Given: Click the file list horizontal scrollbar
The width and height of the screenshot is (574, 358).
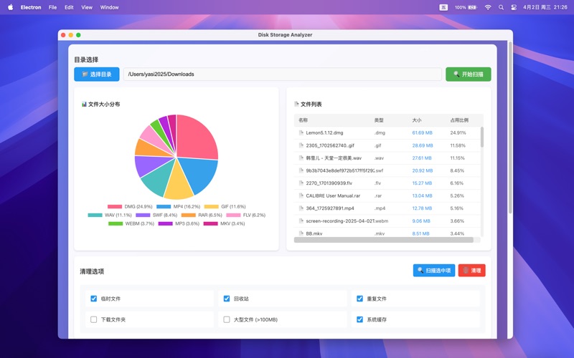Looking at the screenshot, I should (x=384, y=240).
